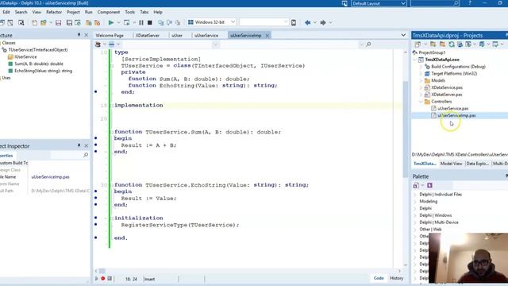This screenshot has width=508, height=286.
Task: Switch to the Code view tab
Action: coord(379,278)
